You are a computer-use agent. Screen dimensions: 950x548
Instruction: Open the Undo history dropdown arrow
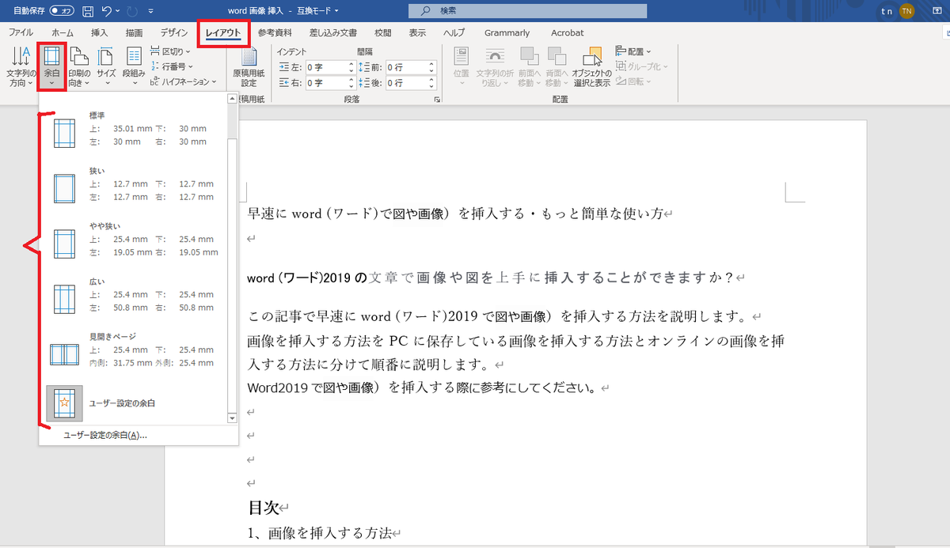coord(118,11)
